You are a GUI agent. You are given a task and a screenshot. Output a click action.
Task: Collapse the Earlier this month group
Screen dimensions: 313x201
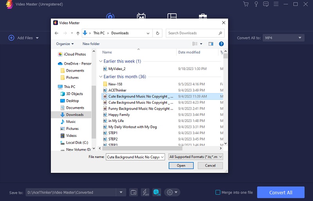coord(101,77)
